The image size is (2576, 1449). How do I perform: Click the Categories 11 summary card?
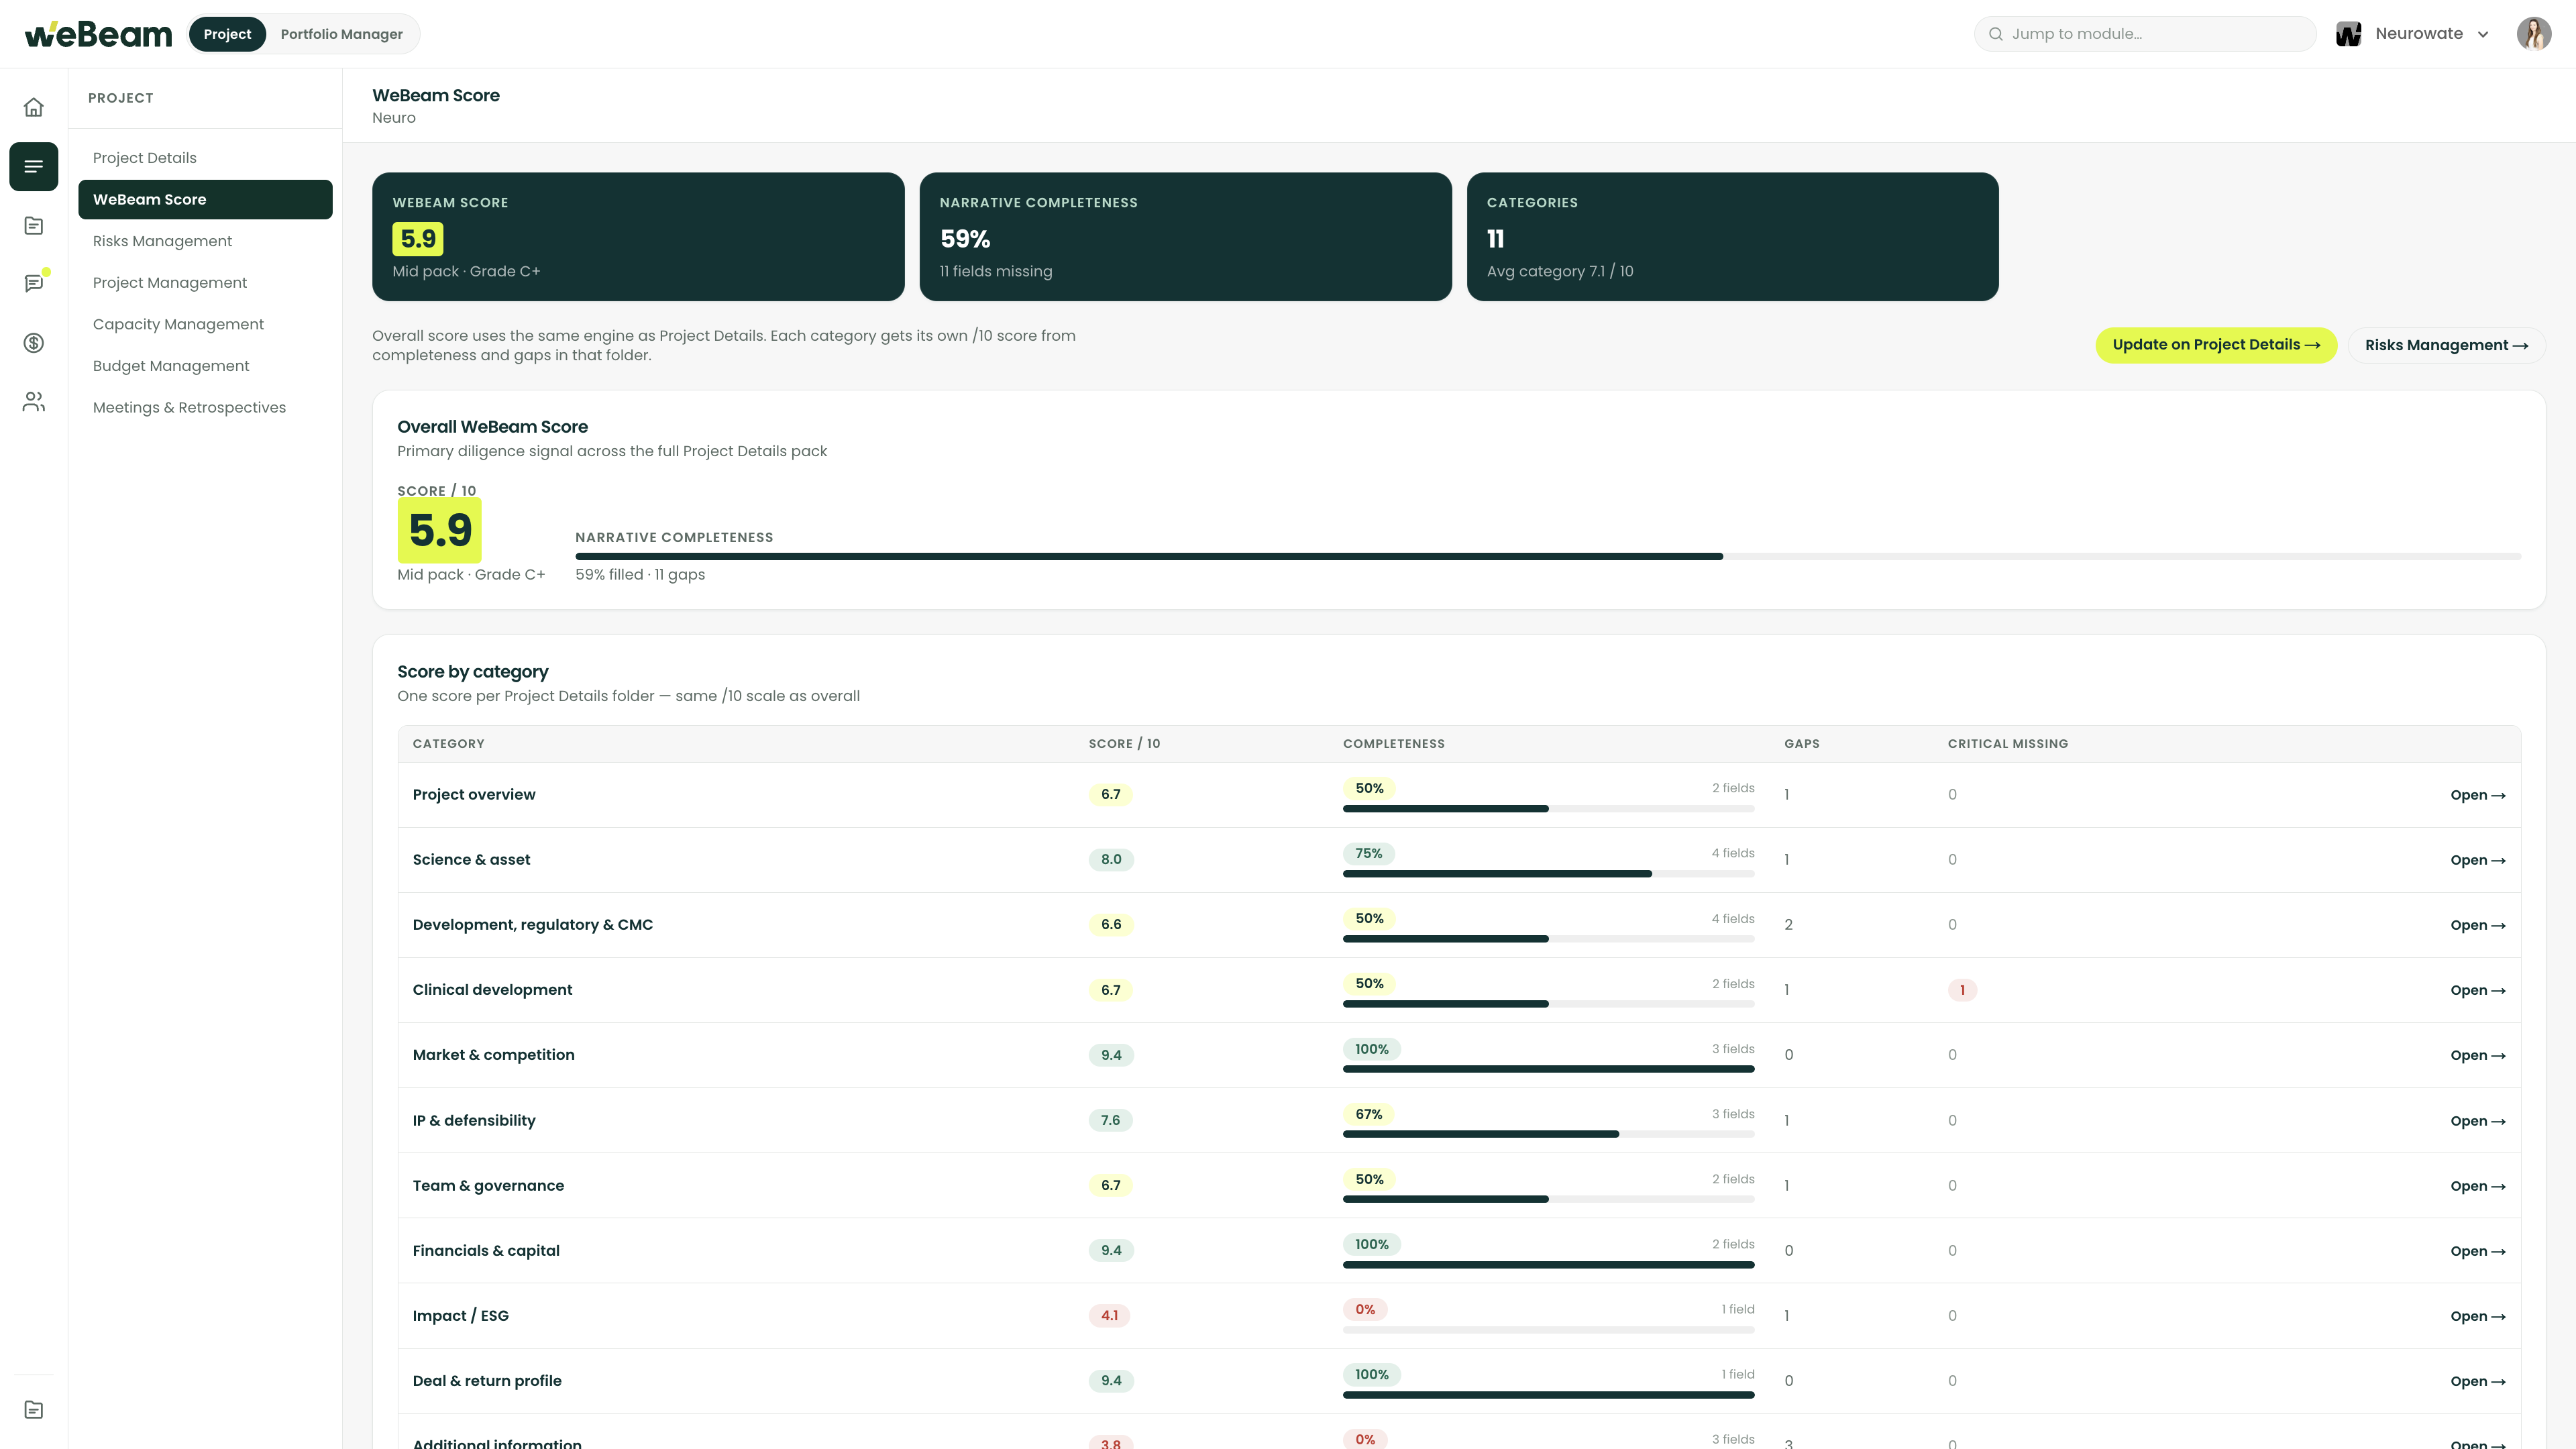[x=1732, y=237]
